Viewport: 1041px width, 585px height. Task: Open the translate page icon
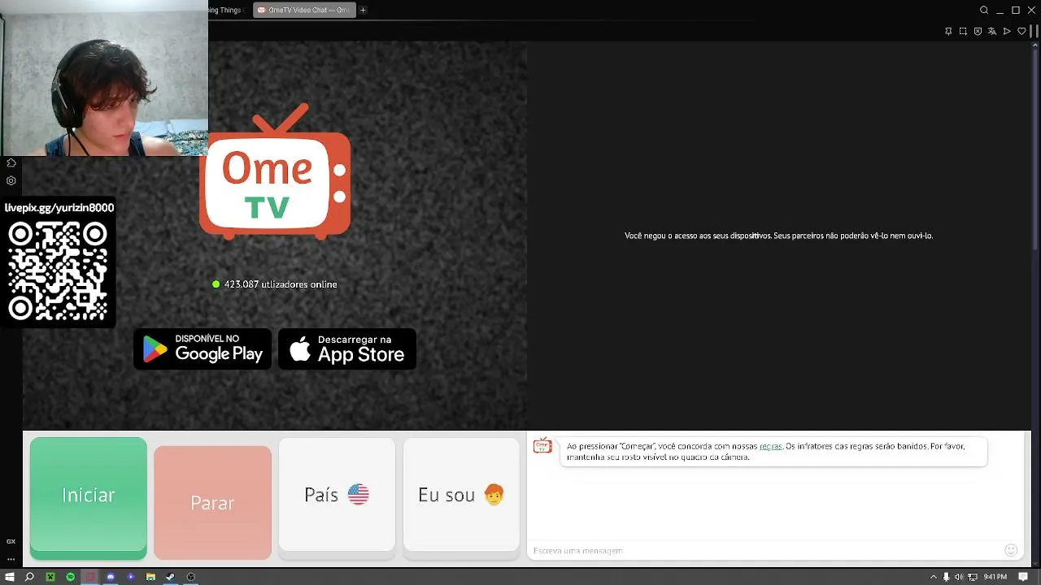tap(992, 31)
